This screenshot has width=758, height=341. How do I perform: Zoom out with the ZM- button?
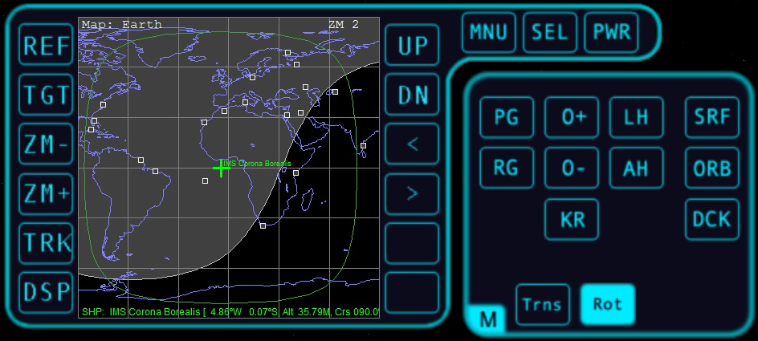coord(46,144)
